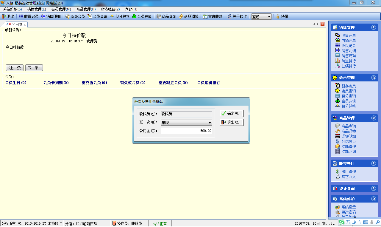The image size is (381, 227).
Task: Click the <上一条 announcement button
Action: click(x=15, y=68)
